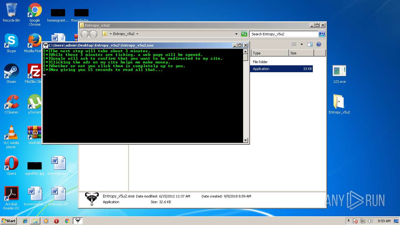Viewport: 400px width, 225px height.
Task: Open the Explorer help button
Action: (319, 44)
